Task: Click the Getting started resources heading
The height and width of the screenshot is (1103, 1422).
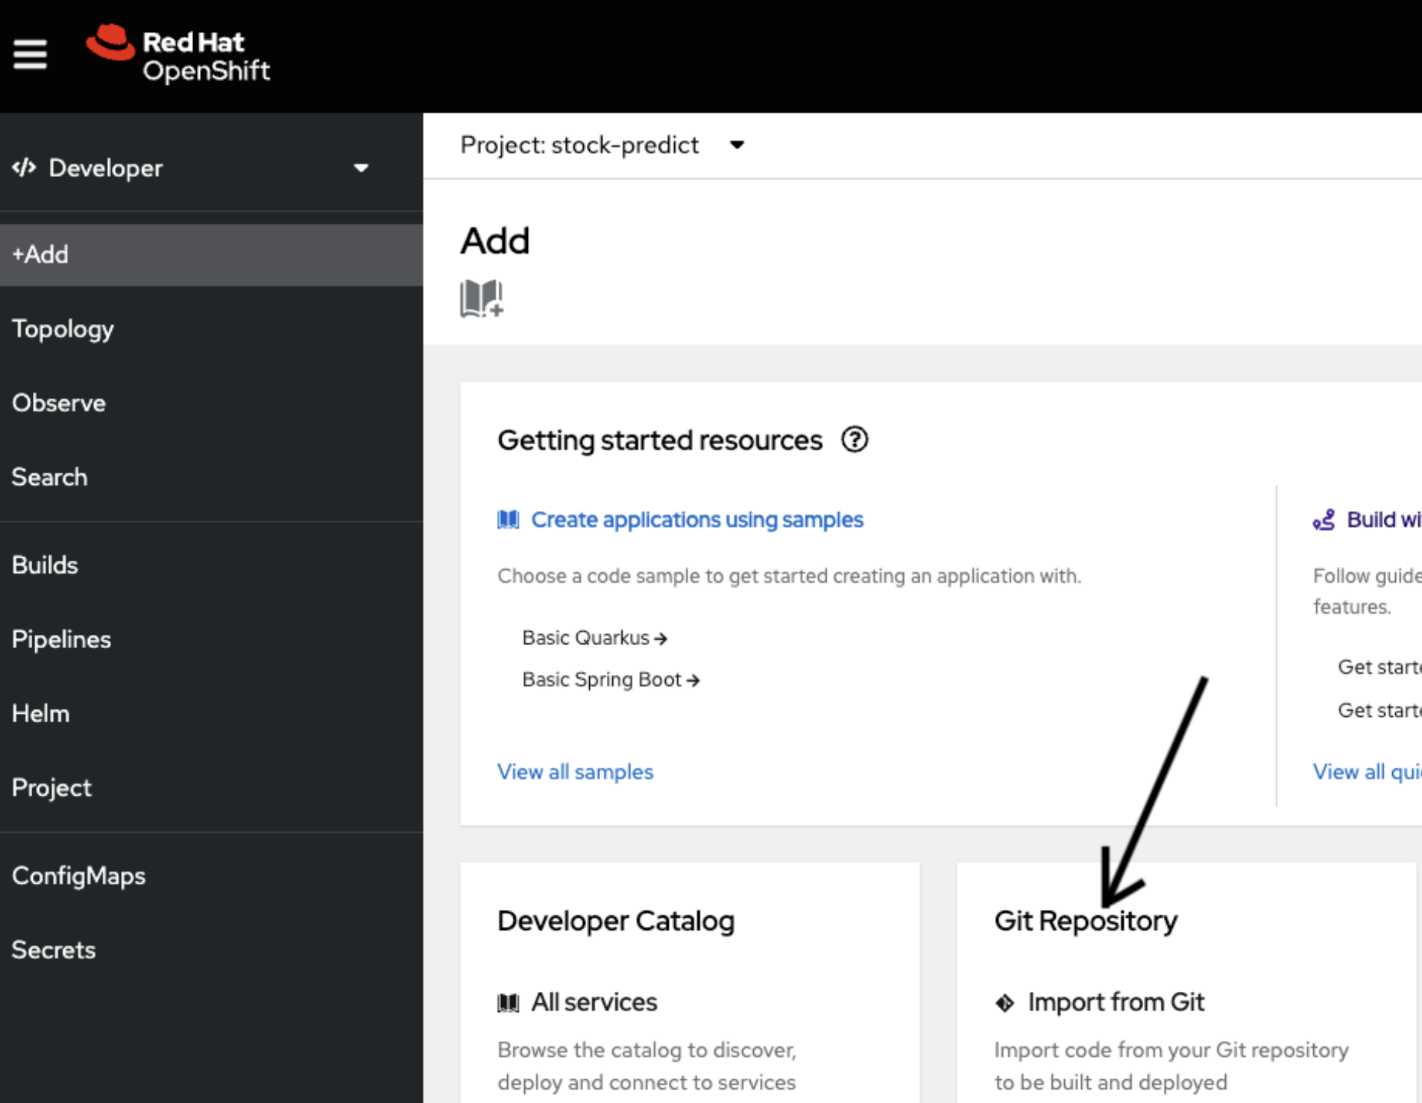Action: 660,440
